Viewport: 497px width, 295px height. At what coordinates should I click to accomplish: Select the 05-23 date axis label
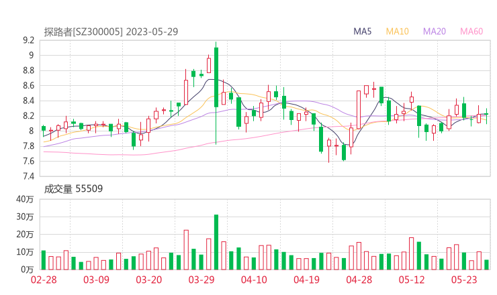tap(463, 280)
